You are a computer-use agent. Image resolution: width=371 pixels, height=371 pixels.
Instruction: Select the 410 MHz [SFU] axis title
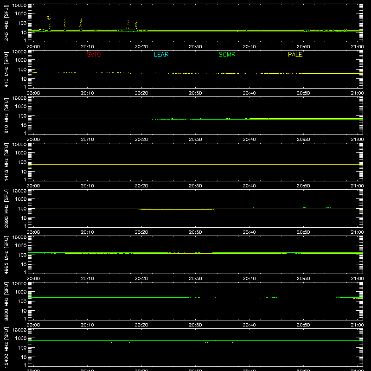[6, 69]
